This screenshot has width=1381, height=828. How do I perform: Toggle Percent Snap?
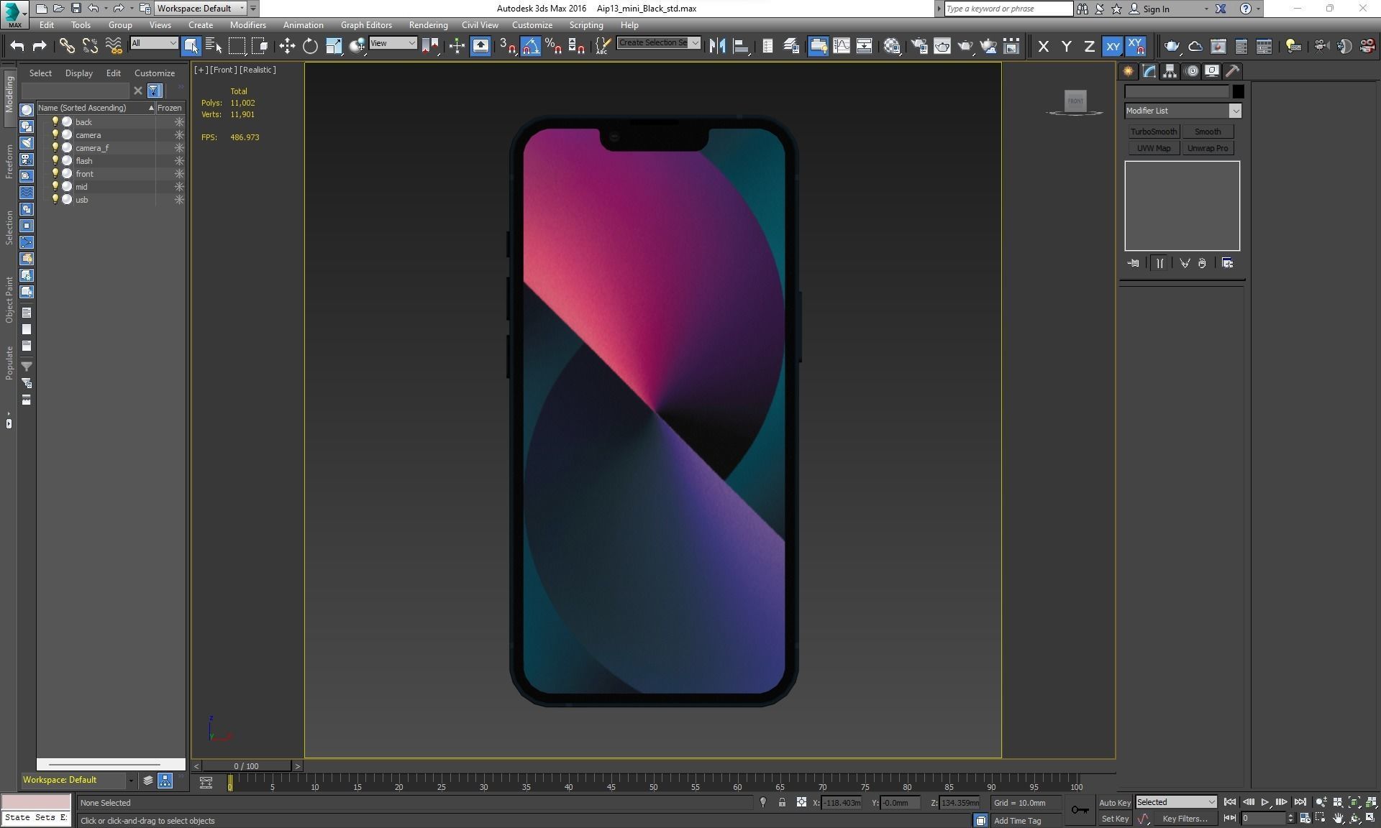point(554,47)
